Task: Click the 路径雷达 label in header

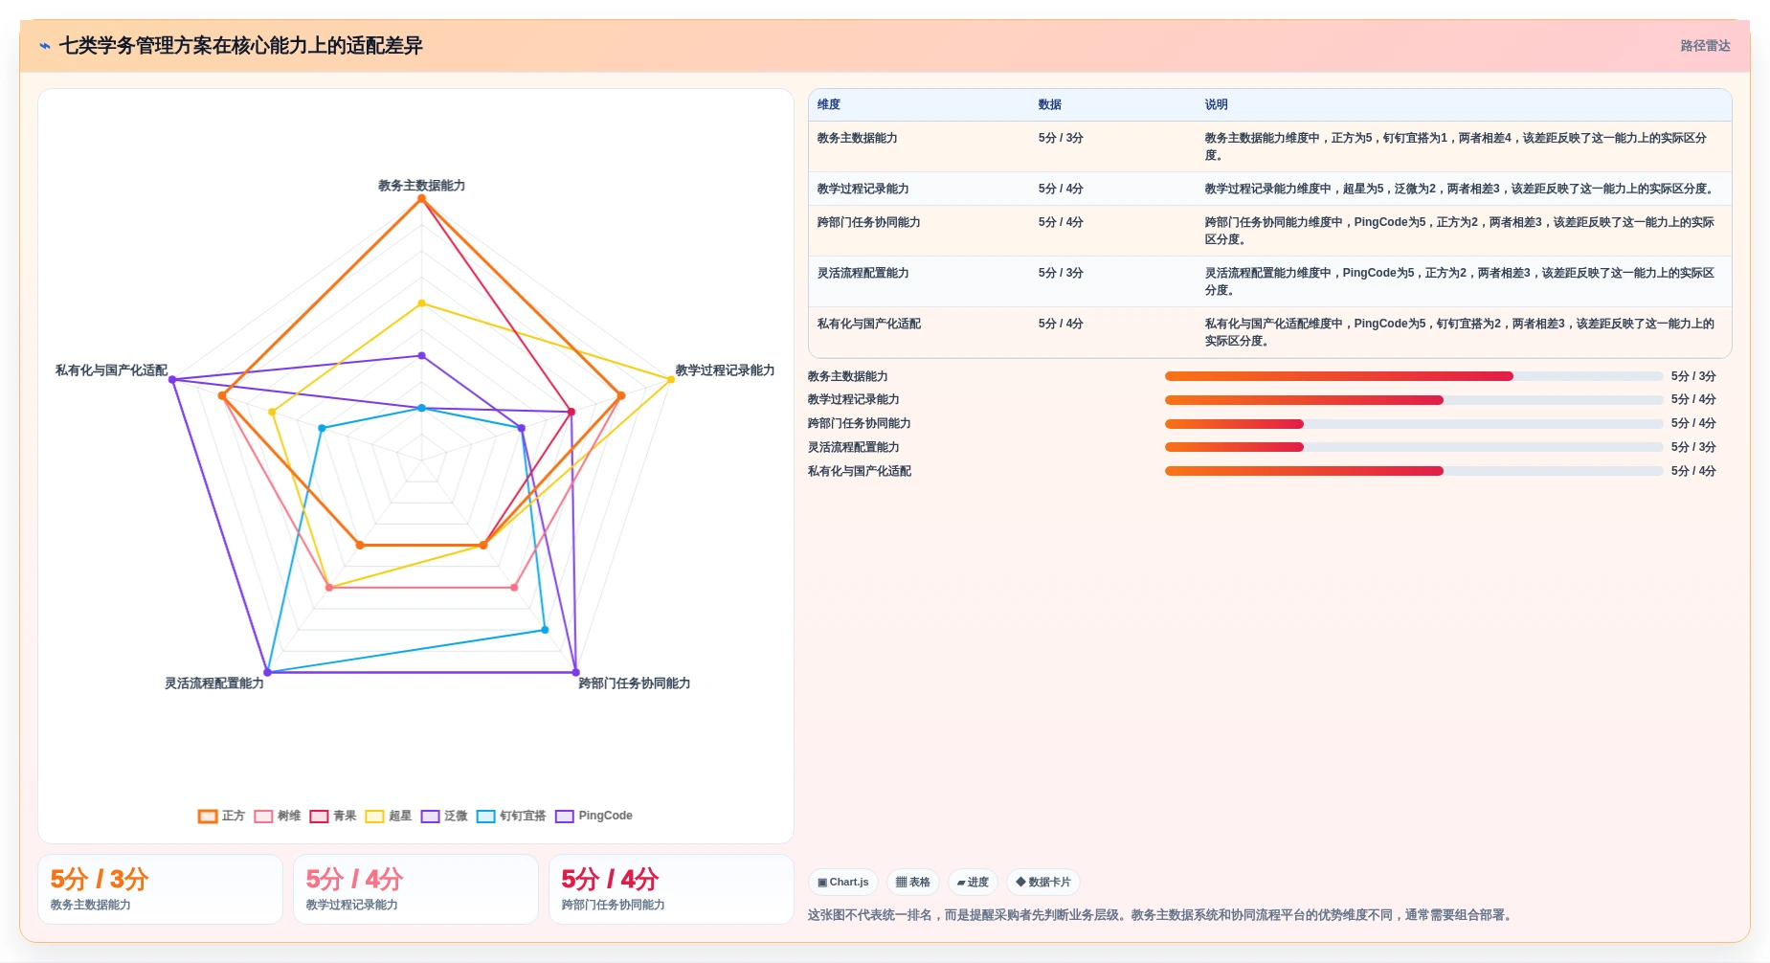Action: click(x=1705, y=46)
